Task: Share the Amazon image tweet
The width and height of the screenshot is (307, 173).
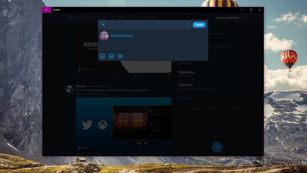Action: tap(136, 77)
